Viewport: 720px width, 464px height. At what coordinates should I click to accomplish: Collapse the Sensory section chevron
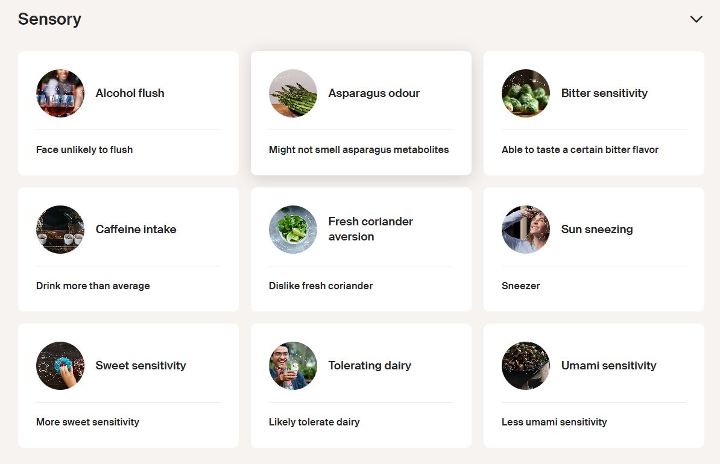696,19
